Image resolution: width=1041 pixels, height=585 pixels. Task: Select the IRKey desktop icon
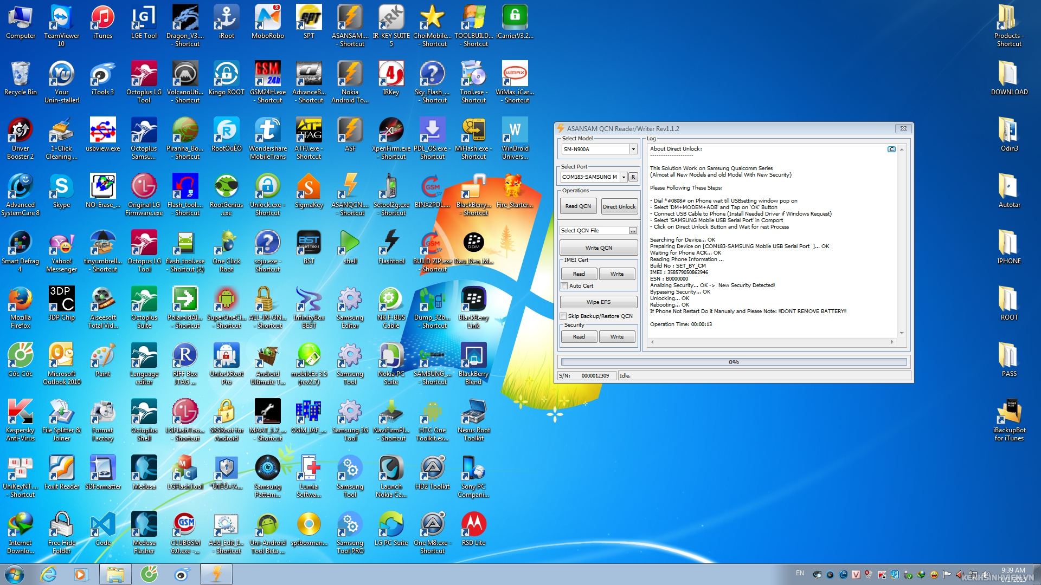click(x=391, y=78)
